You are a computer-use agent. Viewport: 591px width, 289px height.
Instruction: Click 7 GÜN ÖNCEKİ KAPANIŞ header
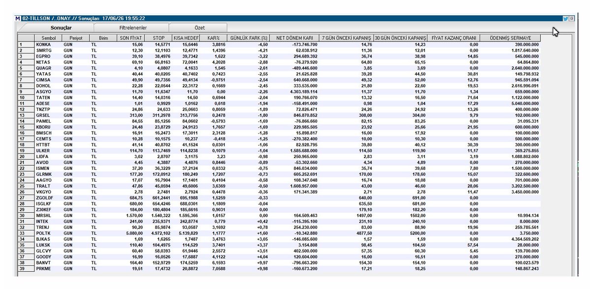point(346,38)
